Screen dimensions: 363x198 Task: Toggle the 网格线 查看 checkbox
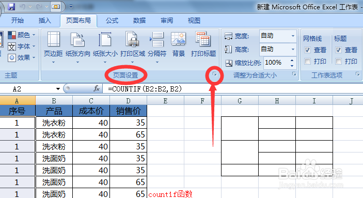(x=307, y=50)
